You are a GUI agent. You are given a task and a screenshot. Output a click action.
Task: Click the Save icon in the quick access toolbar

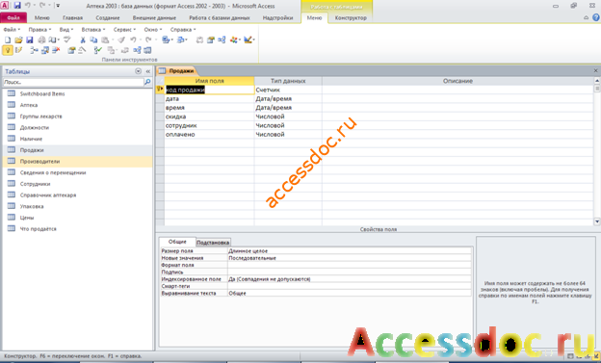click(x=17, y=6)
